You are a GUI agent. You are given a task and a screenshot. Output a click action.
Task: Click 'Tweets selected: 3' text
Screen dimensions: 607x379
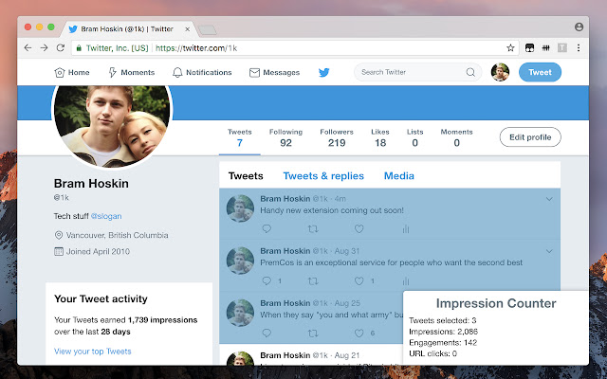pos(443,320)
